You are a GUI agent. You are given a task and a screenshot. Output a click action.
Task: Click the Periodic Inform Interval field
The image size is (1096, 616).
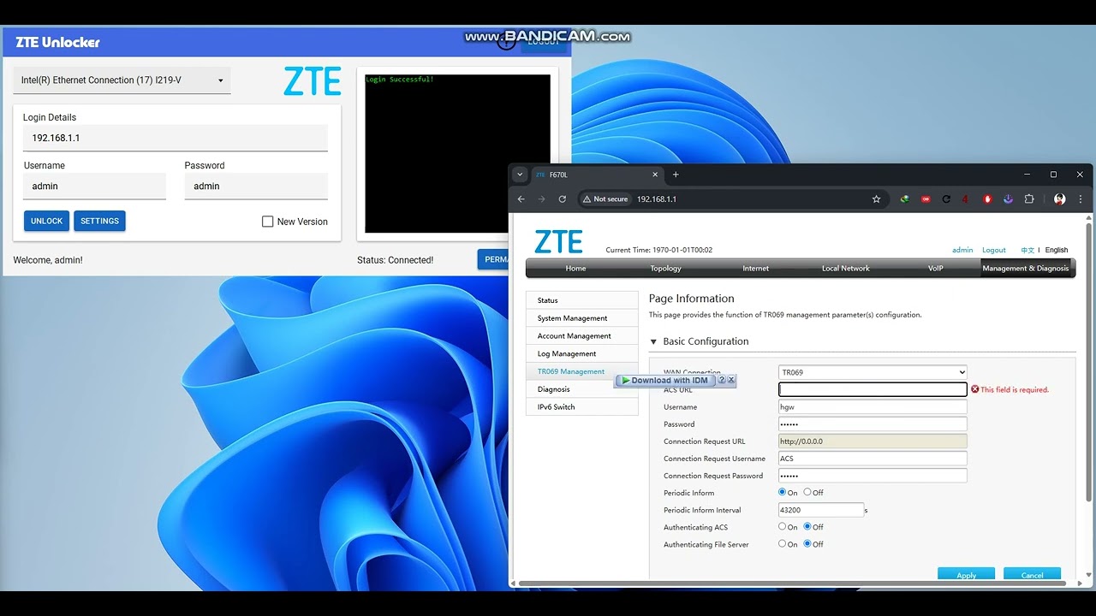click(821, 510)
